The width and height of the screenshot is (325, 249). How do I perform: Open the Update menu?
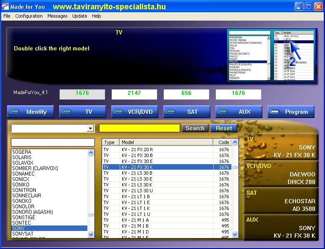[x=80, y=16]
